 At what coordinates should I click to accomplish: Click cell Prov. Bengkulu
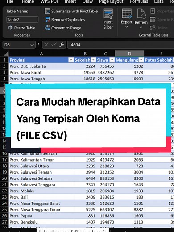[x=41, y=222]
